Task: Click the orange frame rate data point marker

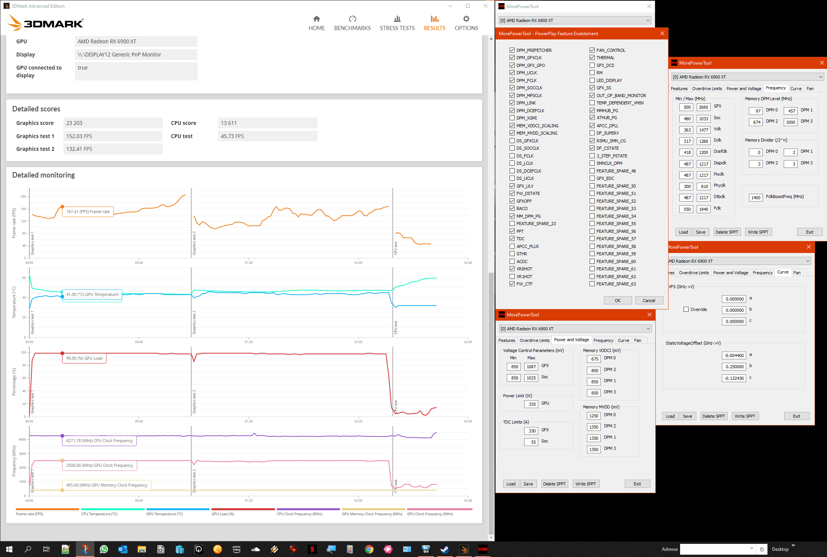Action: tap(62, 207)
